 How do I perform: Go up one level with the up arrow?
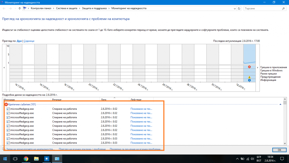[20, 8]
